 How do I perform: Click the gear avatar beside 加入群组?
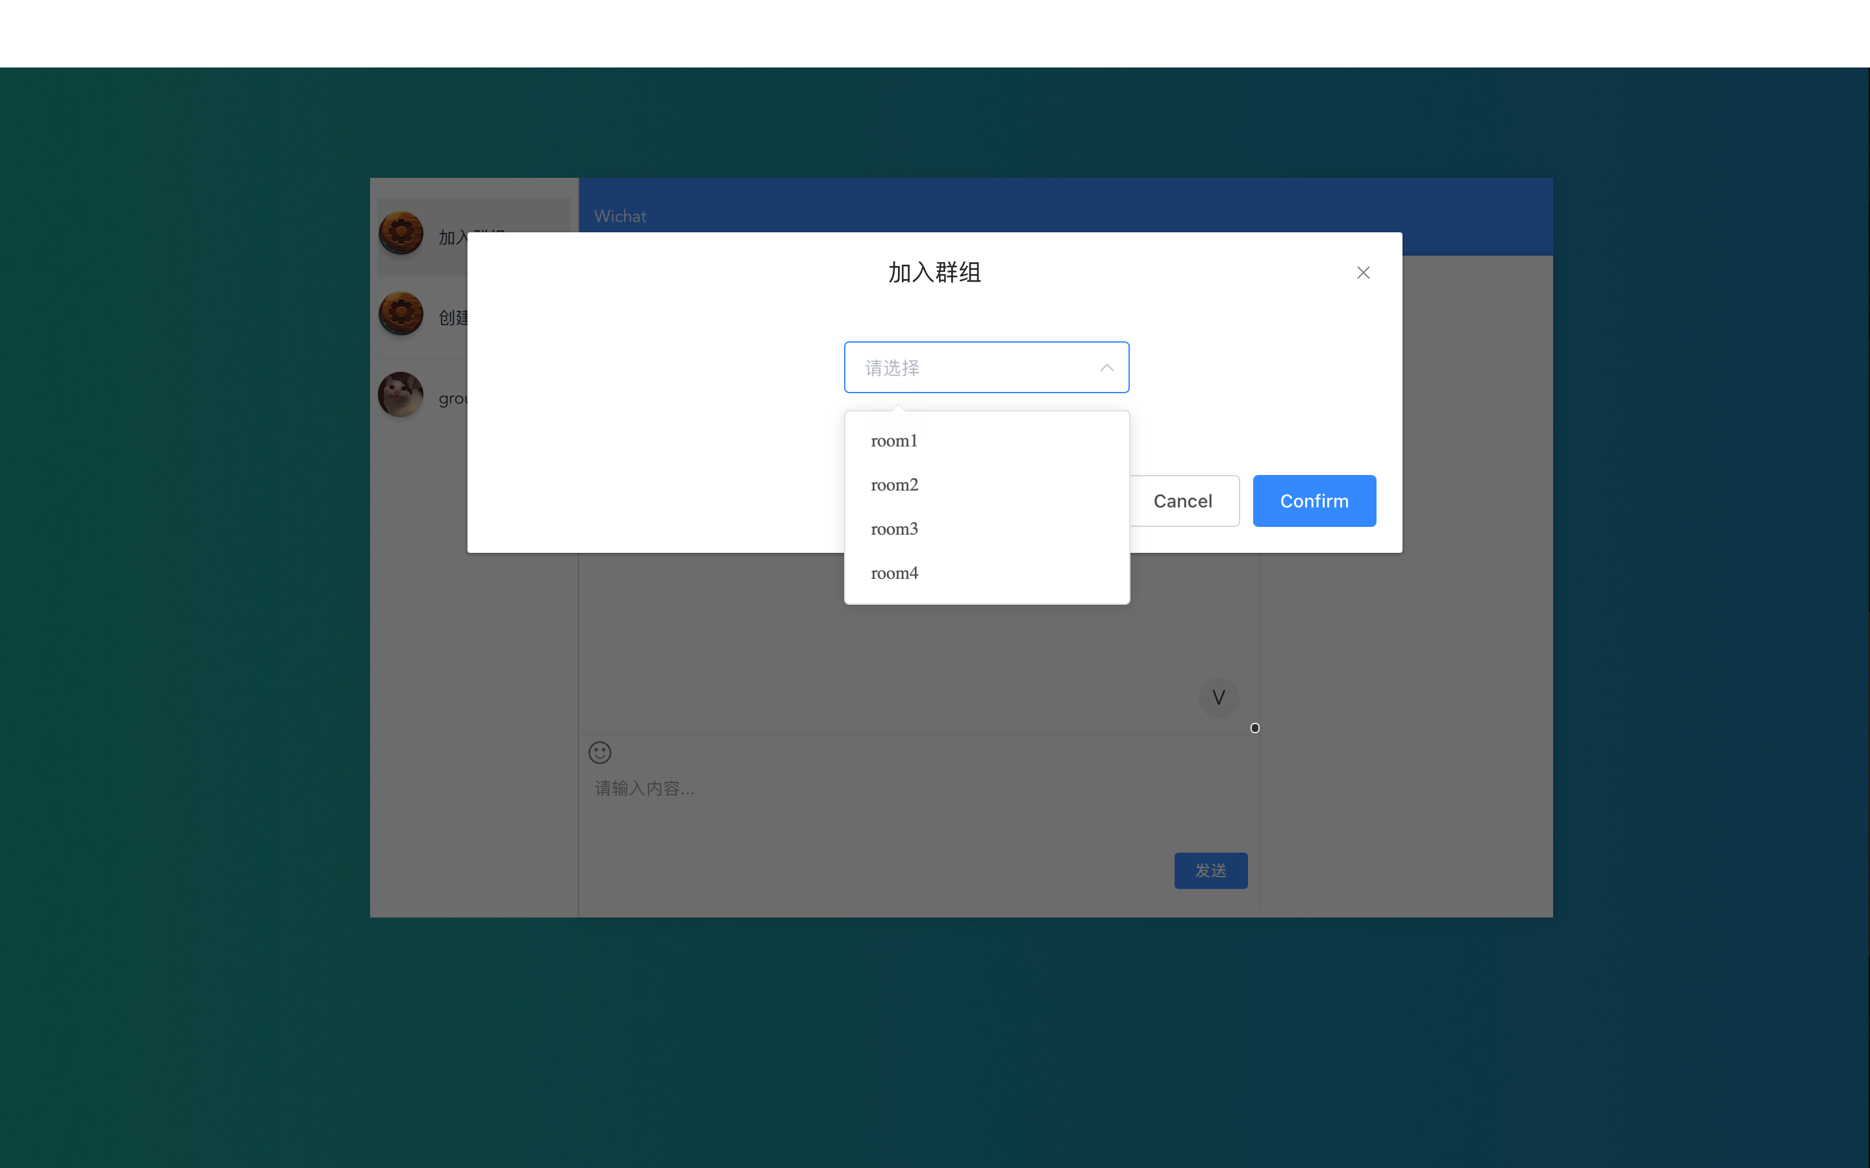[401, 232]
